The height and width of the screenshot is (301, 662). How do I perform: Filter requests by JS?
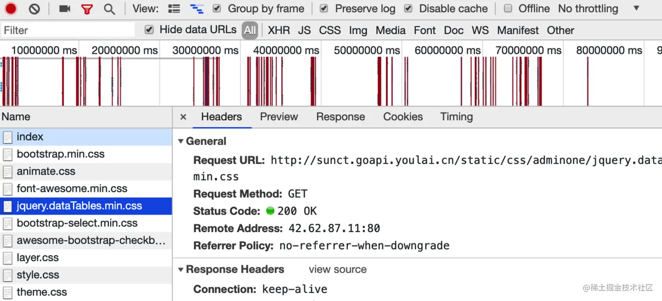304,30
